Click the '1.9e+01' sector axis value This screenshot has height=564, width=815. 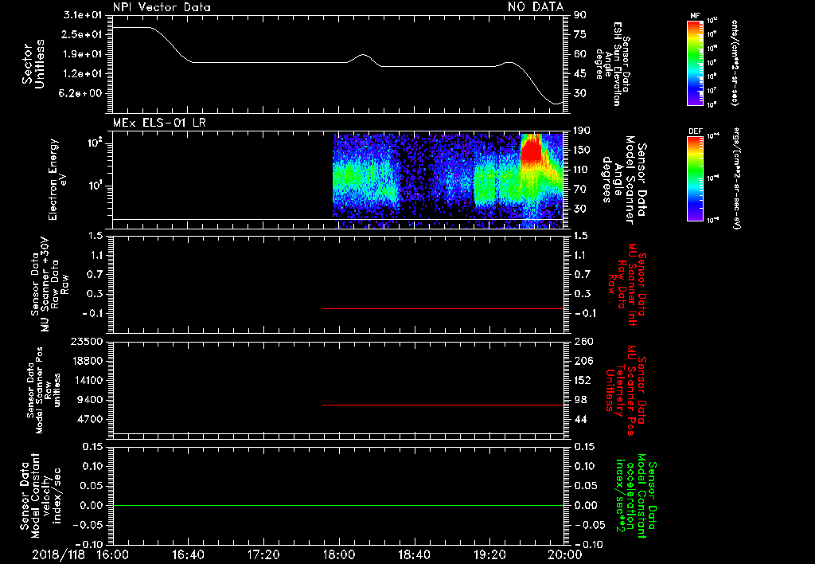tap(83, 54)
